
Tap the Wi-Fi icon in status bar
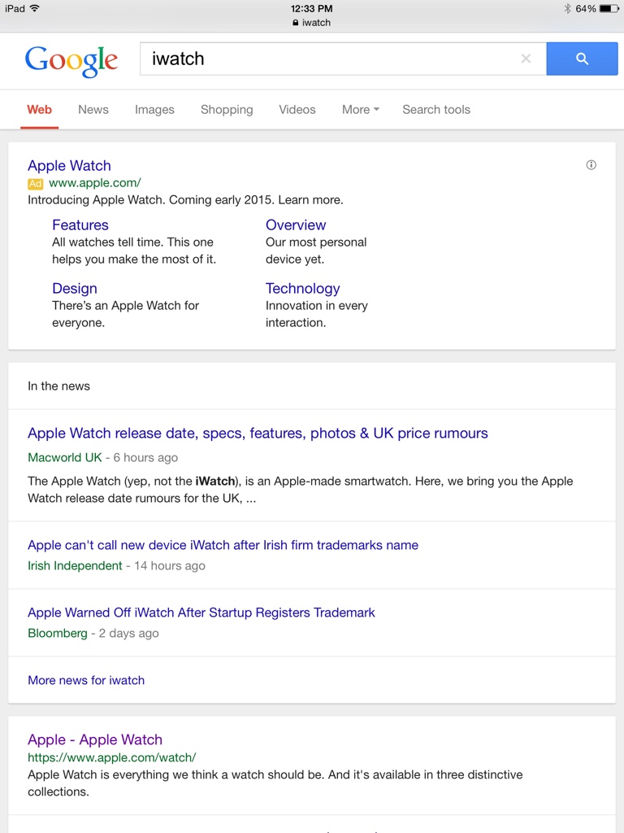coord(35,8)
